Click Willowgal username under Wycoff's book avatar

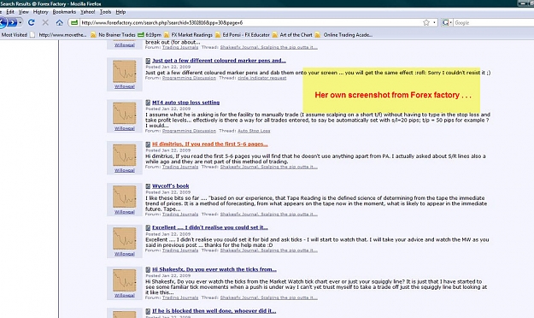124,212
